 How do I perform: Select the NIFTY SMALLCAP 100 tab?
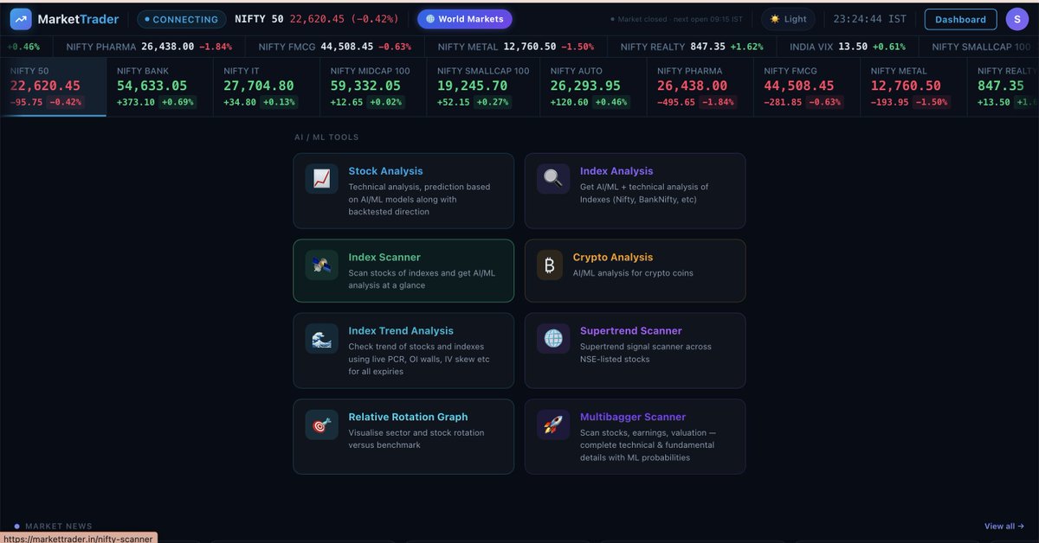(483, 86)
